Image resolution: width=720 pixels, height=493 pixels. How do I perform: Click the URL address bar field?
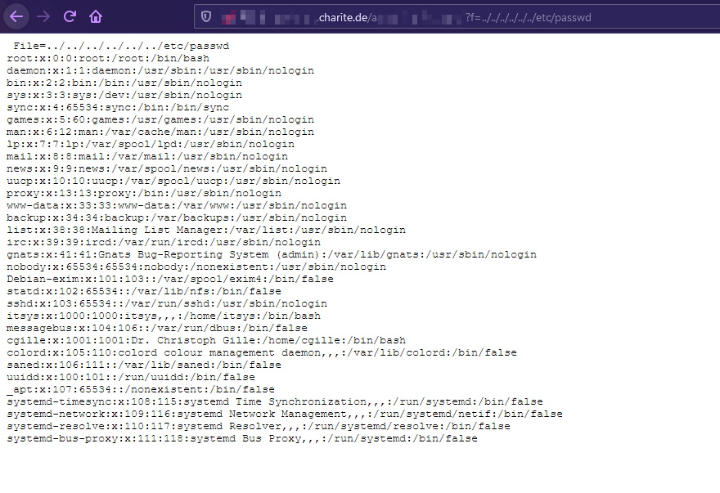(x=457, y=17)
